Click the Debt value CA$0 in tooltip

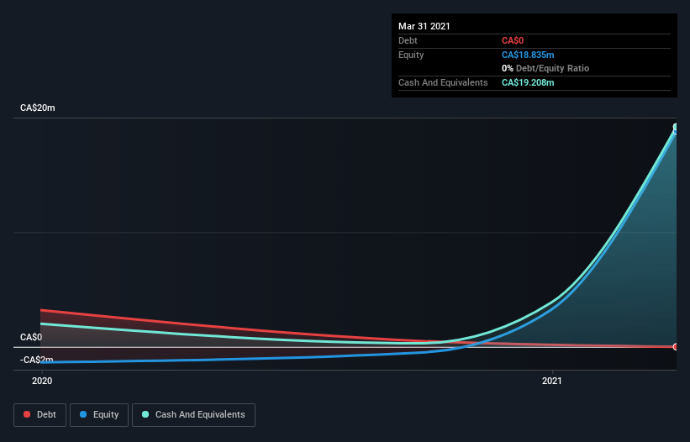pyautogui.click(x=513, y=41)
